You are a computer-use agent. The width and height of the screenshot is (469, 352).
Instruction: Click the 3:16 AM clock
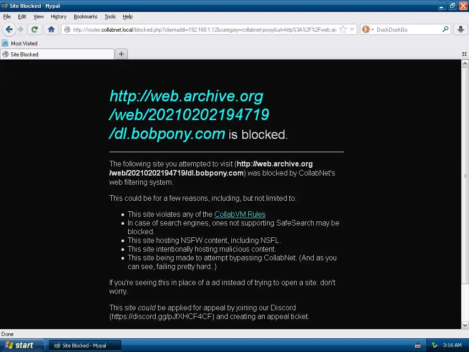(452, 345)
